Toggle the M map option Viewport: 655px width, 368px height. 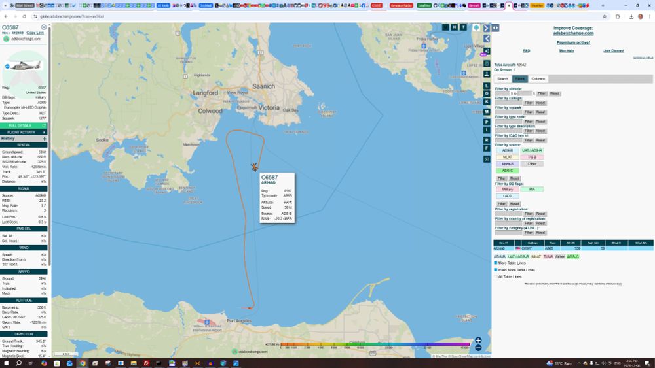click(487, 112)
